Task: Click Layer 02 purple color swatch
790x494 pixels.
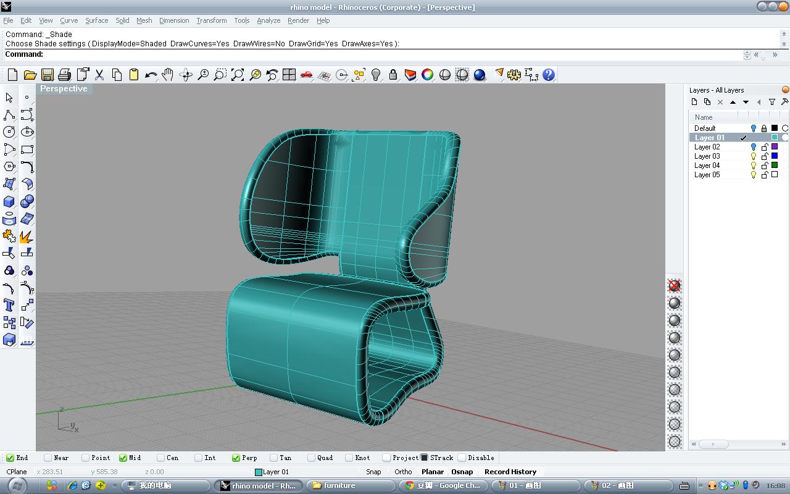Action: point(775,147)
